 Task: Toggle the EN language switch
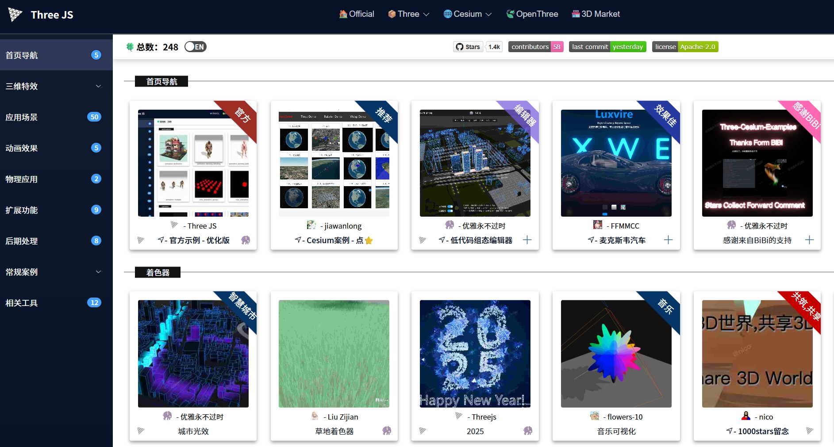(196, 47)
